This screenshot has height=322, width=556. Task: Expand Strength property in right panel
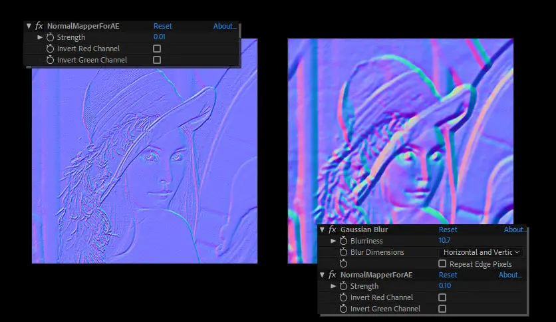click(x=333, y=286)
